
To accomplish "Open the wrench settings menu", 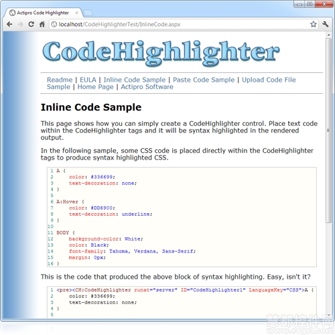I will click(x=326, y=24).
